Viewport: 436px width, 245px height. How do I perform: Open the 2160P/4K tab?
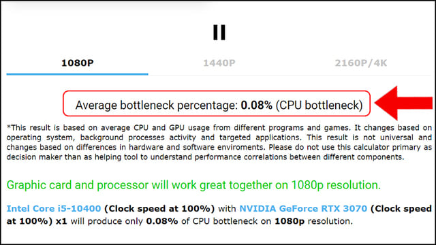coord(360,63)
